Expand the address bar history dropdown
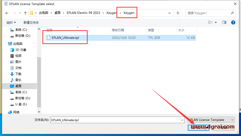 pyautogui.click(x=169, y=13)
